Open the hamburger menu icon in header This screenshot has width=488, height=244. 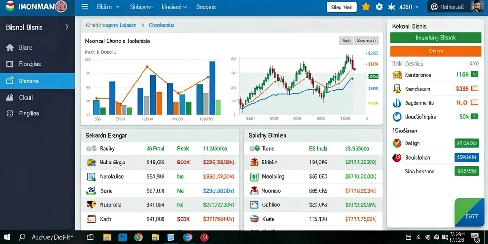tap(85, 7)
